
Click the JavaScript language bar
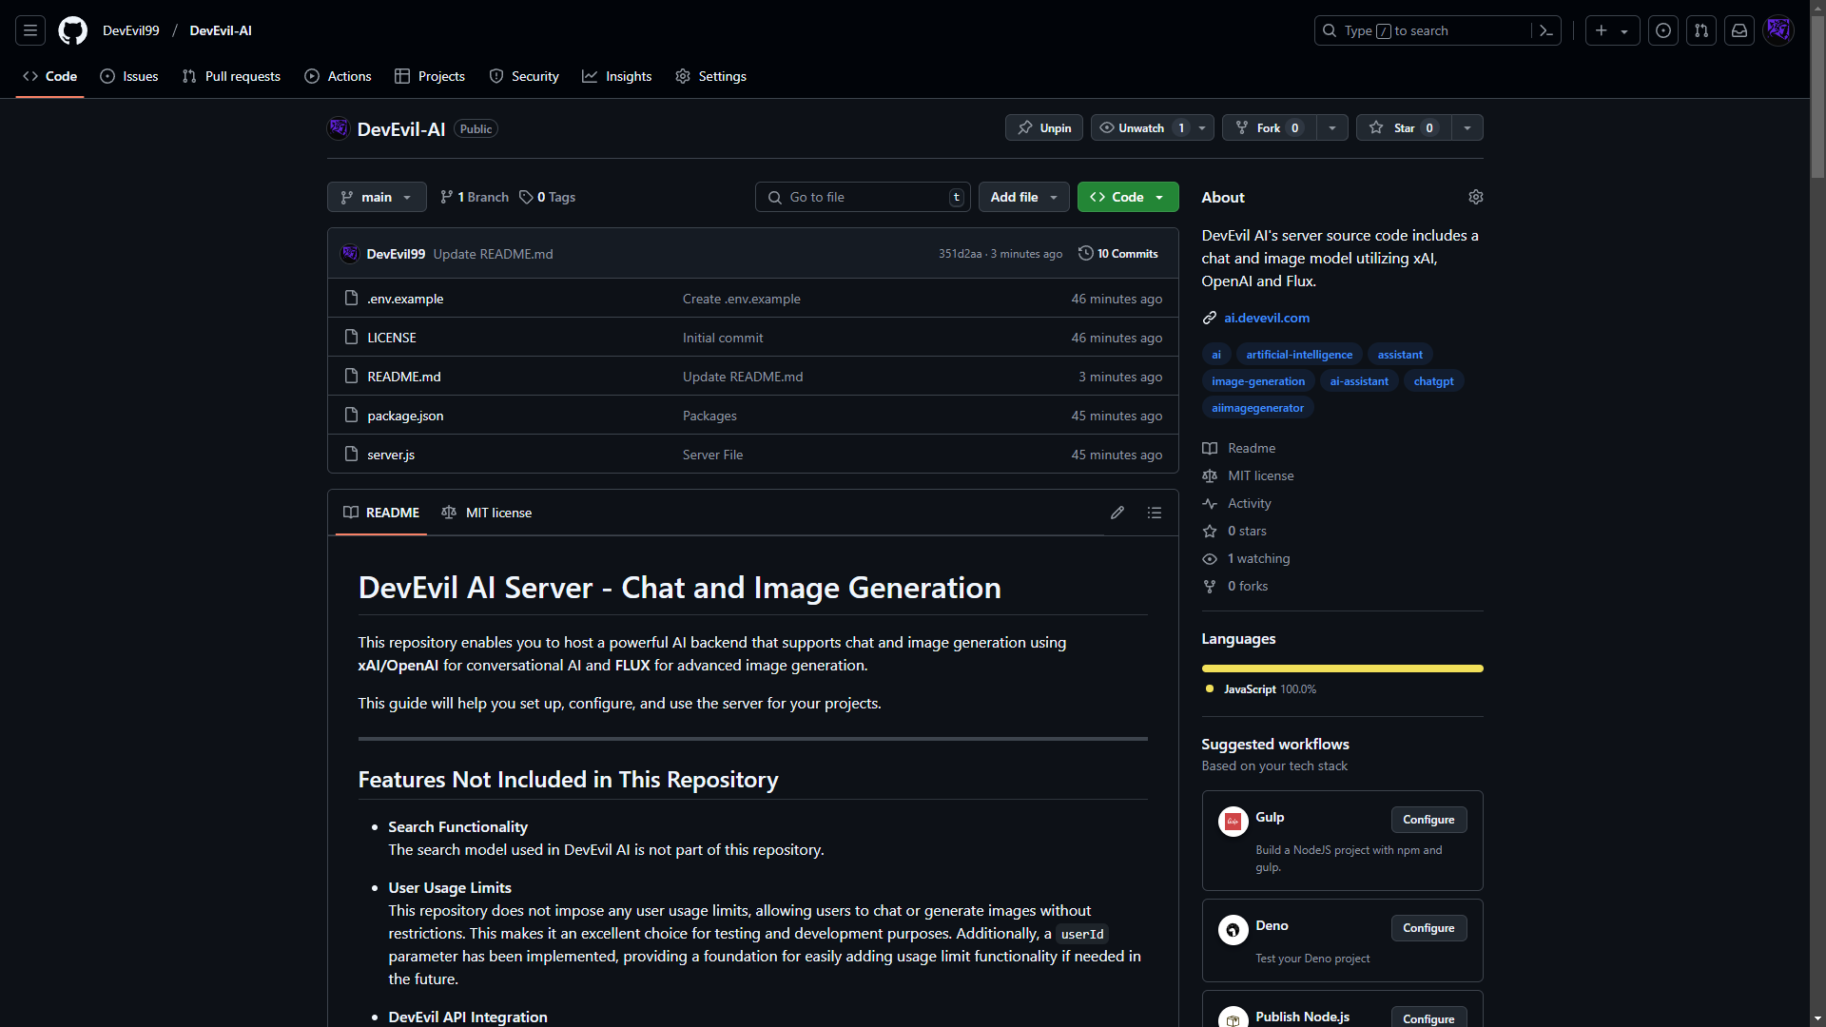coord(1341,668)
